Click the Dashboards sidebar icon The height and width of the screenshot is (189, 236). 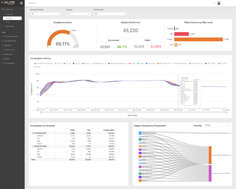click(x=3, y=9)
